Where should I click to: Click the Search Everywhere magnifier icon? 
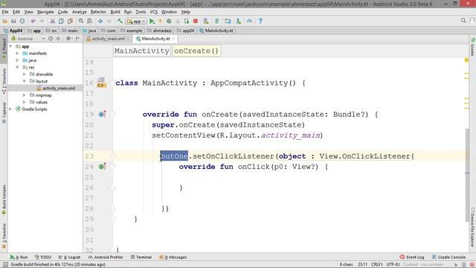point(463,21)
